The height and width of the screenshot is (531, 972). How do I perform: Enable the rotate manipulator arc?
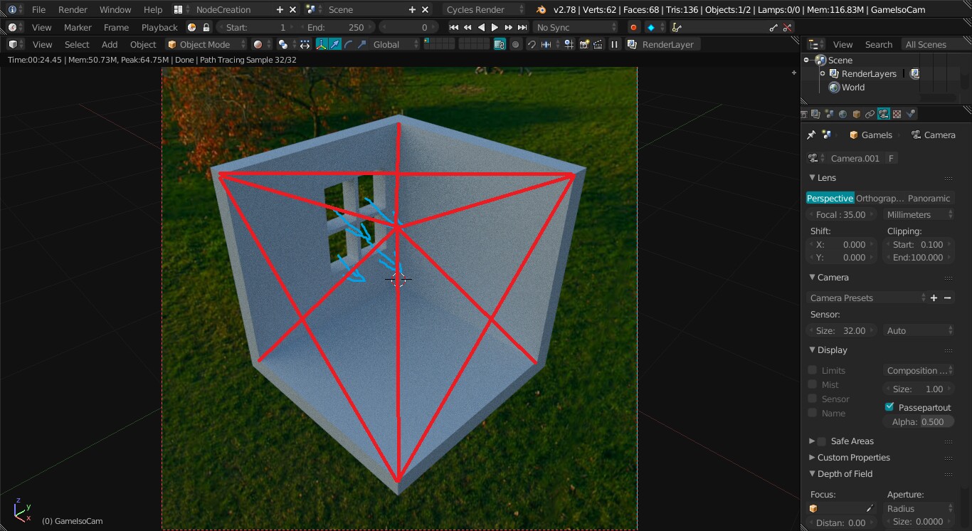349,44
